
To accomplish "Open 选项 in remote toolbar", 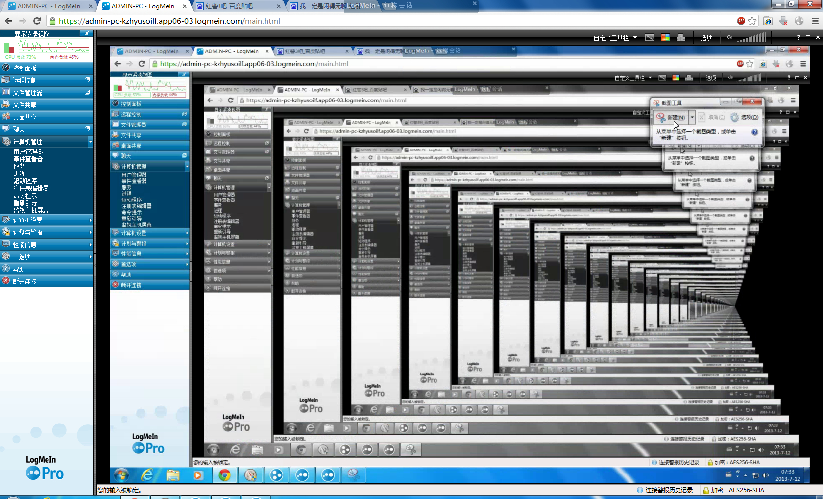I will 706,38.
